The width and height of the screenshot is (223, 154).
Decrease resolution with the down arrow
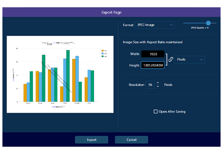[158, 86]
